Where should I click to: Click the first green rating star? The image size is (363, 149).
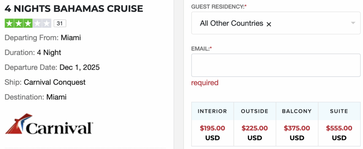9,23
